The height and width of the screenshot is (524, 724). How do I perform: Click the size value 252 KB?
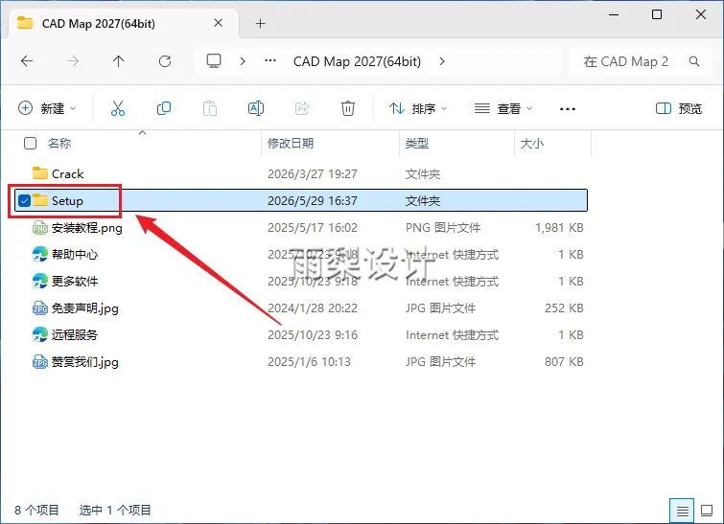[x=564, y=308]
